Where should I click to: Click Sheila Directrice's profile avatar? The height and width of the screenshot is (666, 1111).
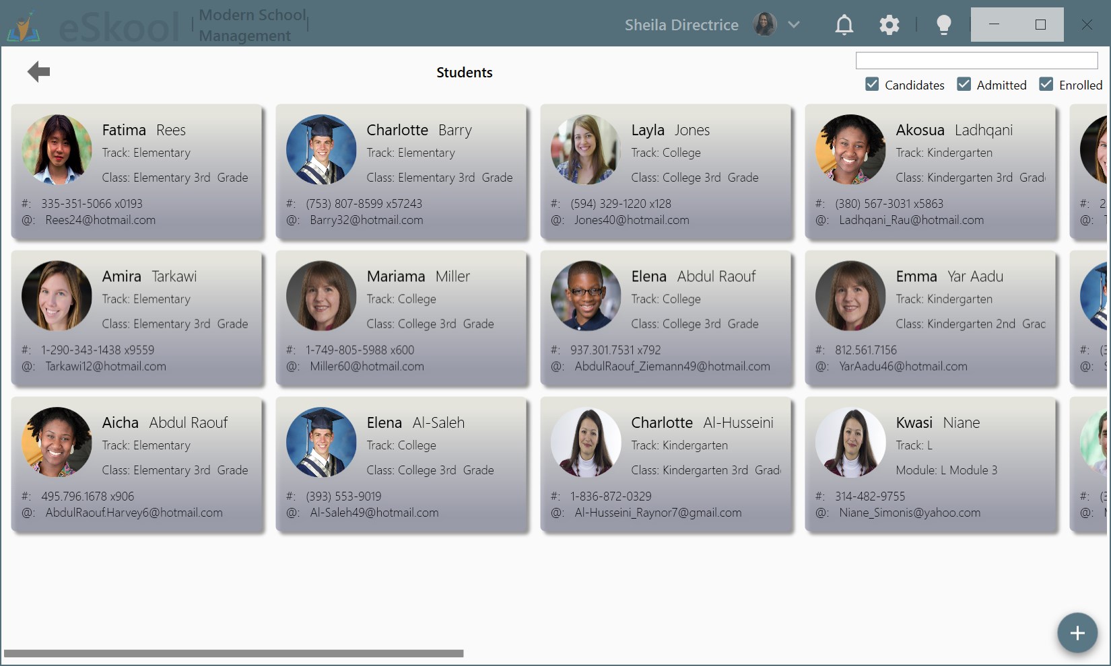click(764, 25)
